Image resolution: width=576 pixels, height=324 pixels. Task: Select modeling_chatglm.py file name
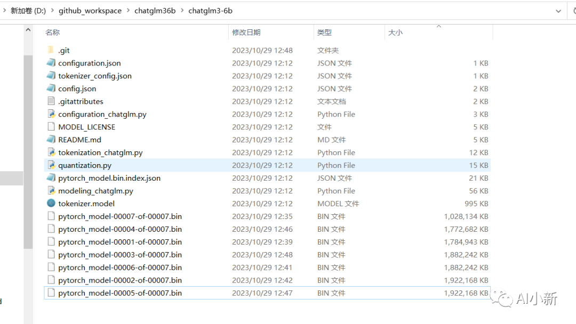(x=95, y=191)
